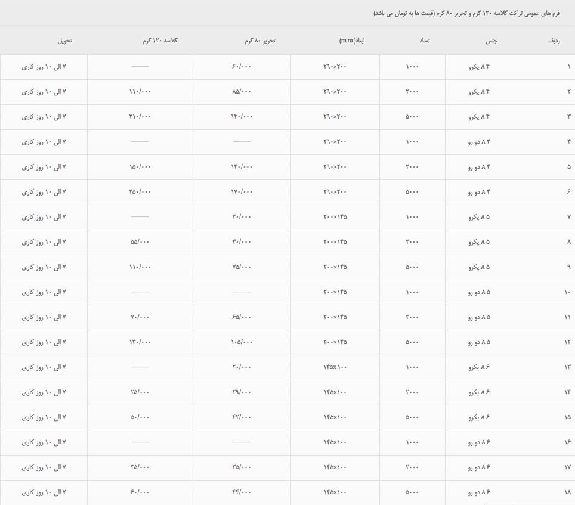Click glossy price '۷۰/۰۰۰' in row 11
575x505 pixels.
pos(140,317)
